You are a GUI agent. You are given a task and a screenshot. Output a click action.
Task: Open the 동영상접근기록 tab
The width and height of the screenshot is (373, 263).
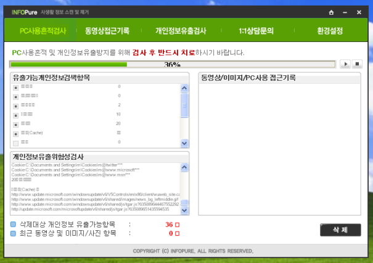tap(107, 30)
